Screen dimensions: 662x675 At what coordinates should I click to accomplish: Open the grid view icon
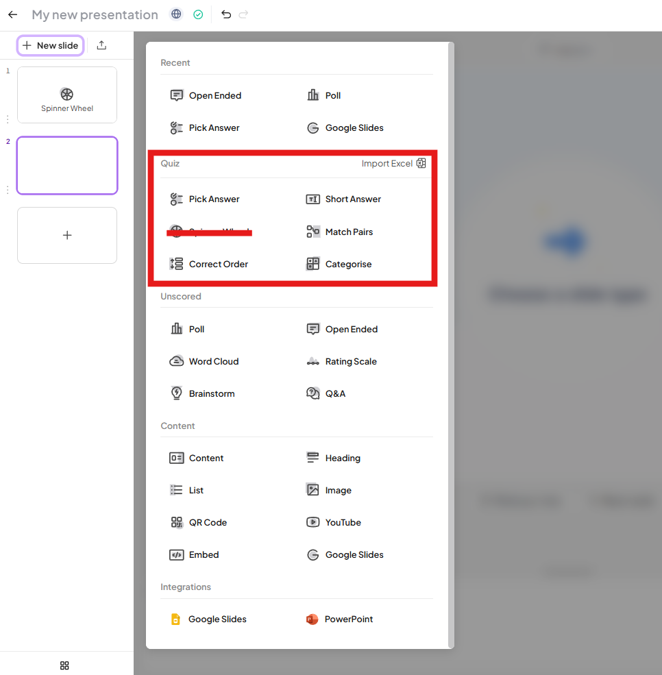64,665
